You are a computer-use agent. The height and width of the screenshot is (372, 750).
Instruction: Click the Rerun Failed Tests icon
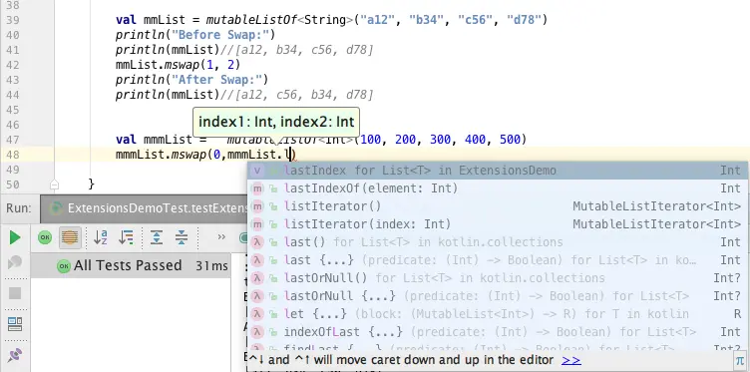pos(15,263)
